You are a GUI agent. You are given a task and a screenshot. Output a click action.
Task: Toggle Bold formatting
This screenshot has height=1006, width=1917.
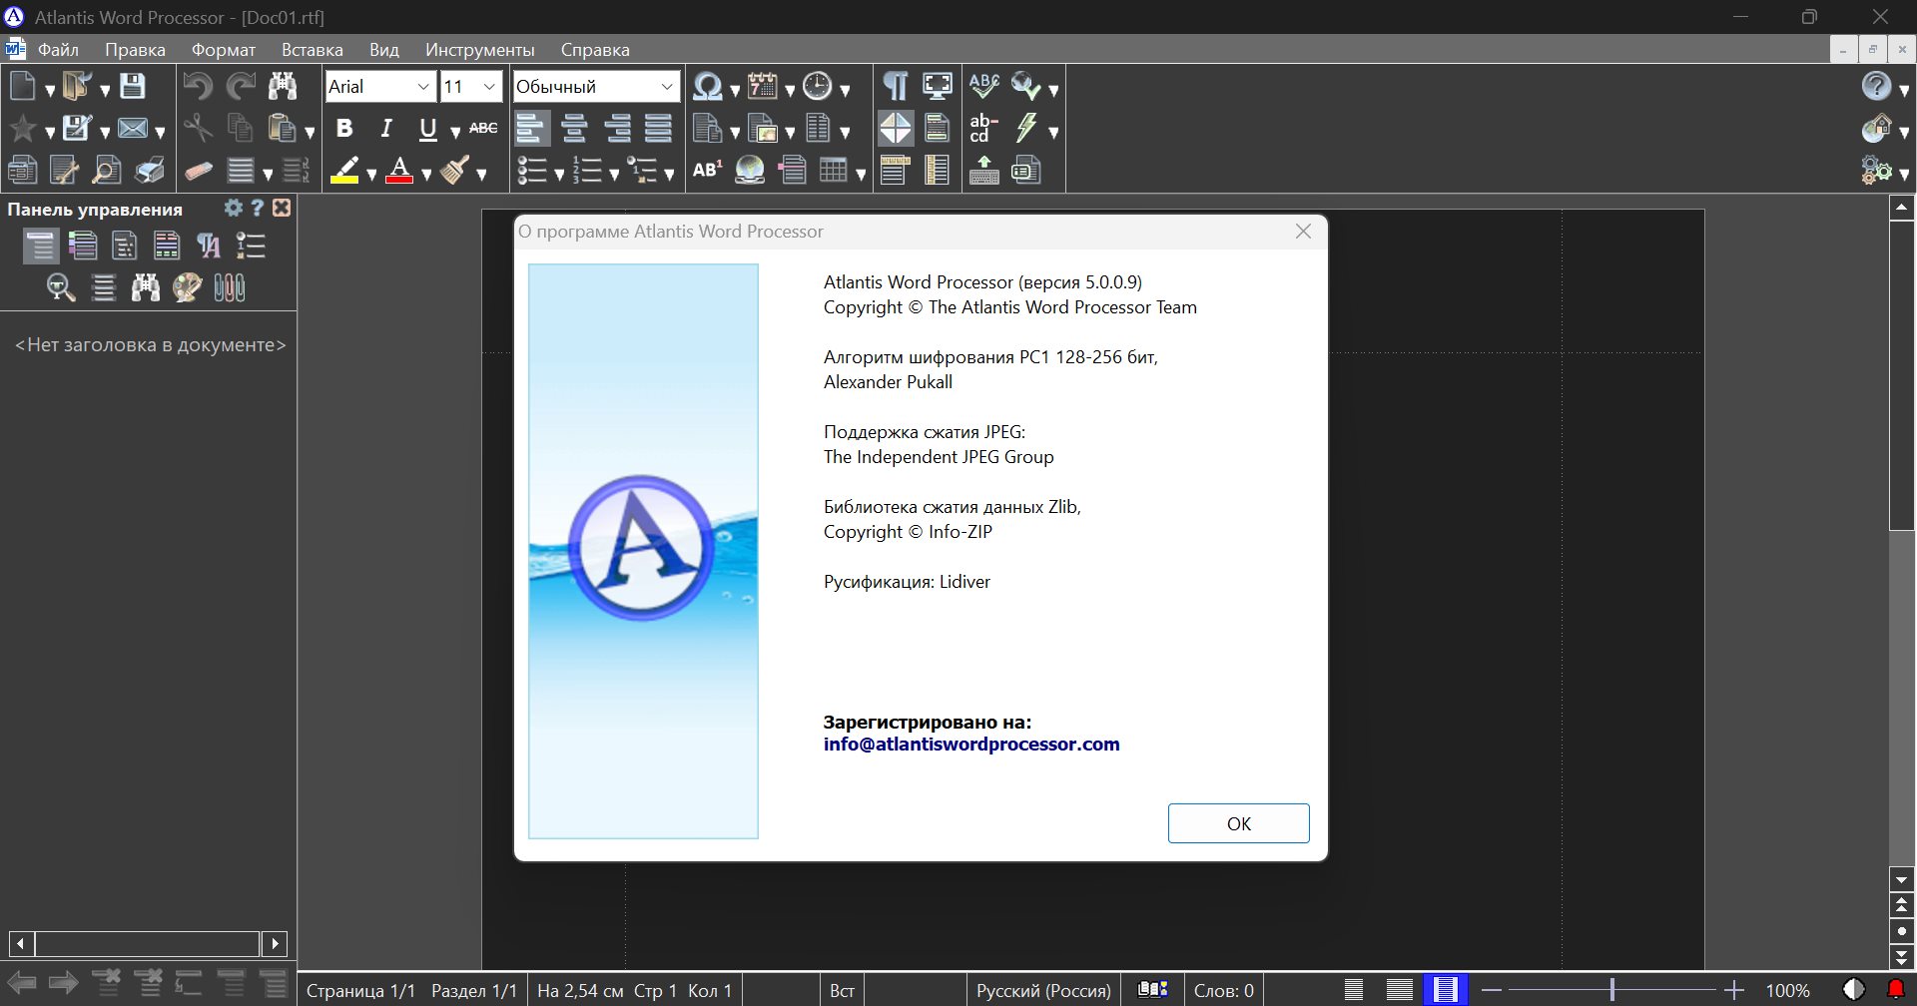pyautogui.click(x=344, y=129)
